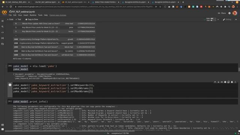240x135 pixels.
Task: Open the Tools menu
Action: [x=40, y=15]
